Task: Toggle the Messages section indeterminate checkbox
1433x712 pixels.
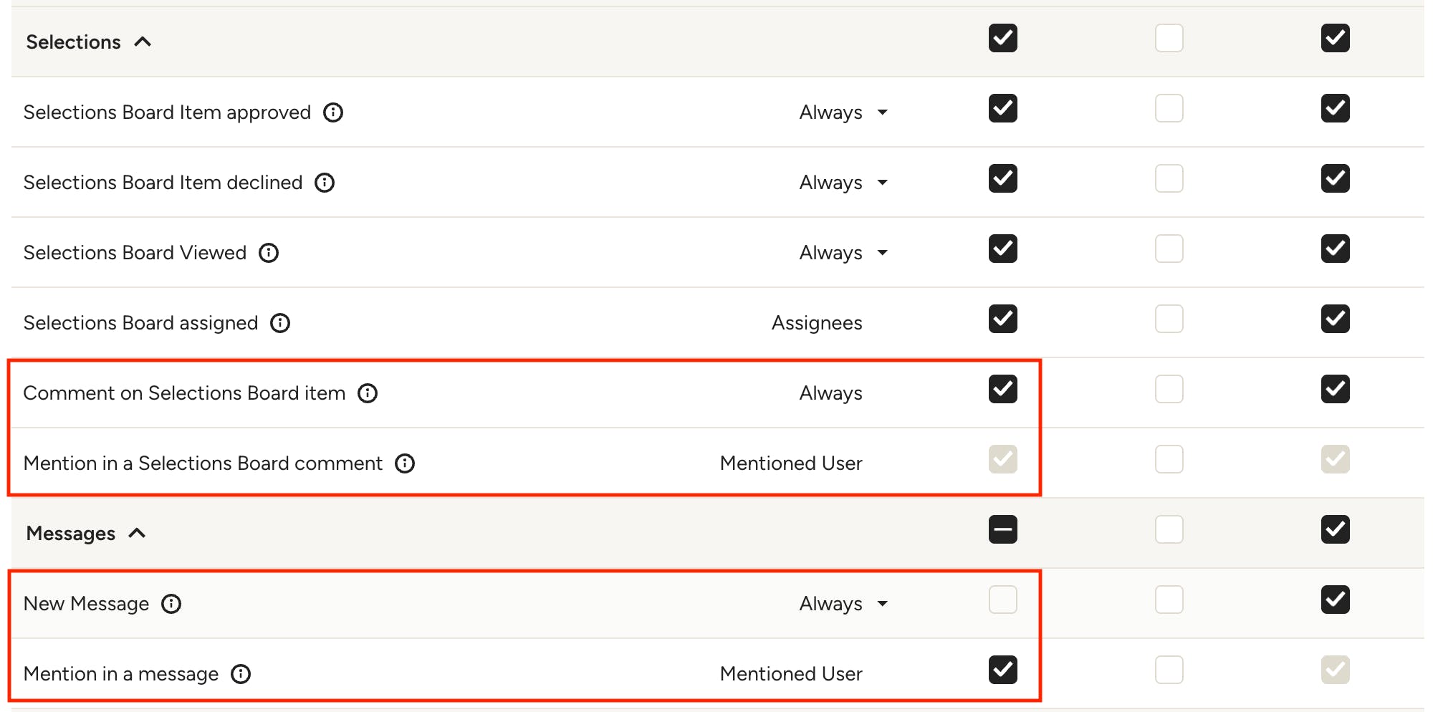Action: coord(1003,529)
